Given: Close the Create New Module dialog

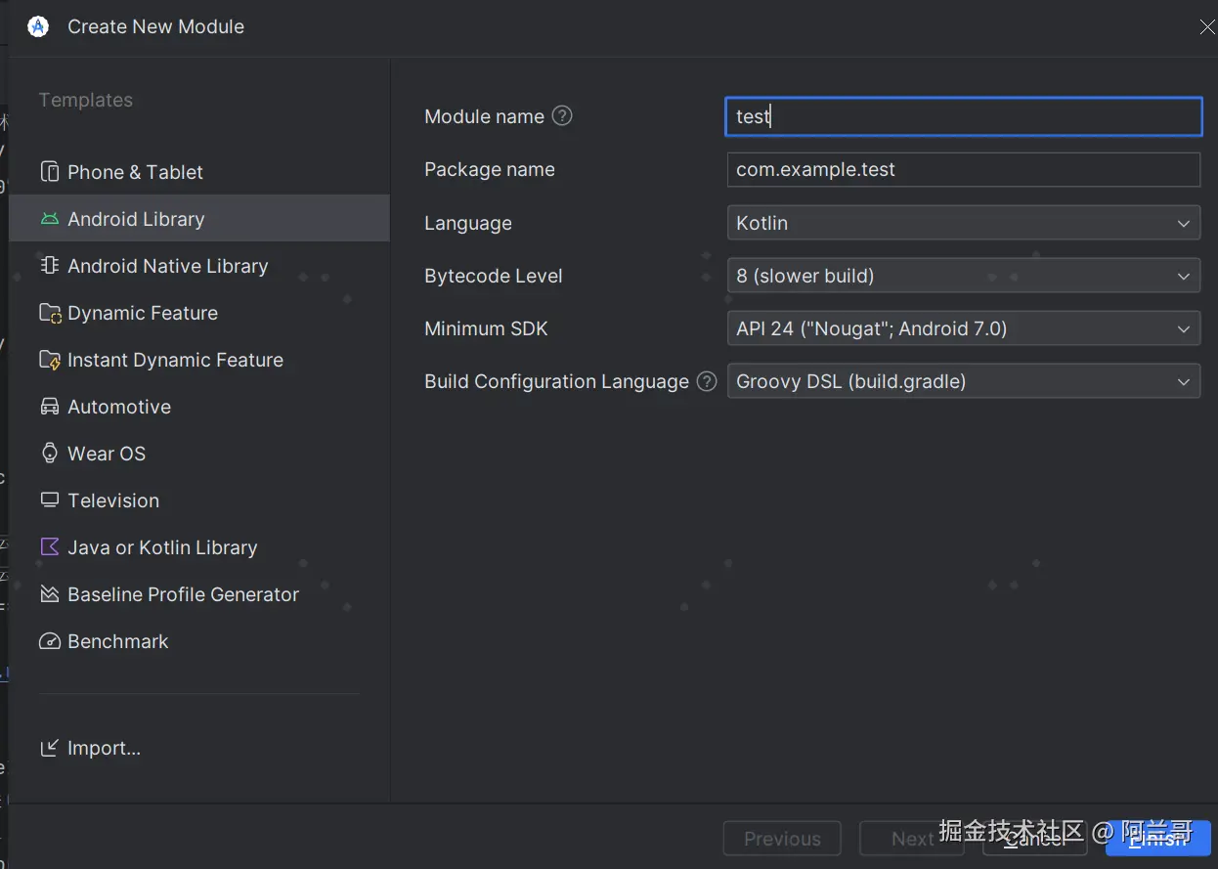Looking at the screenshot, I should click(1207, 27).
